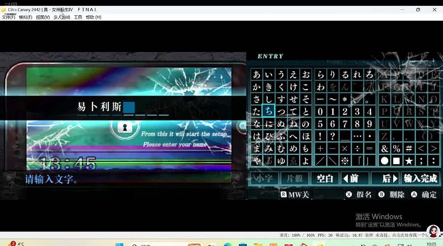This screenshot has width=443, height=246.
Task: Open the 工具 menu
Action: [x=78, y=17]
